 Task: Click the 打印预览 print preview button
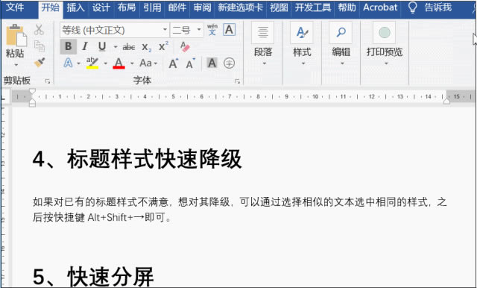point(385,44)
